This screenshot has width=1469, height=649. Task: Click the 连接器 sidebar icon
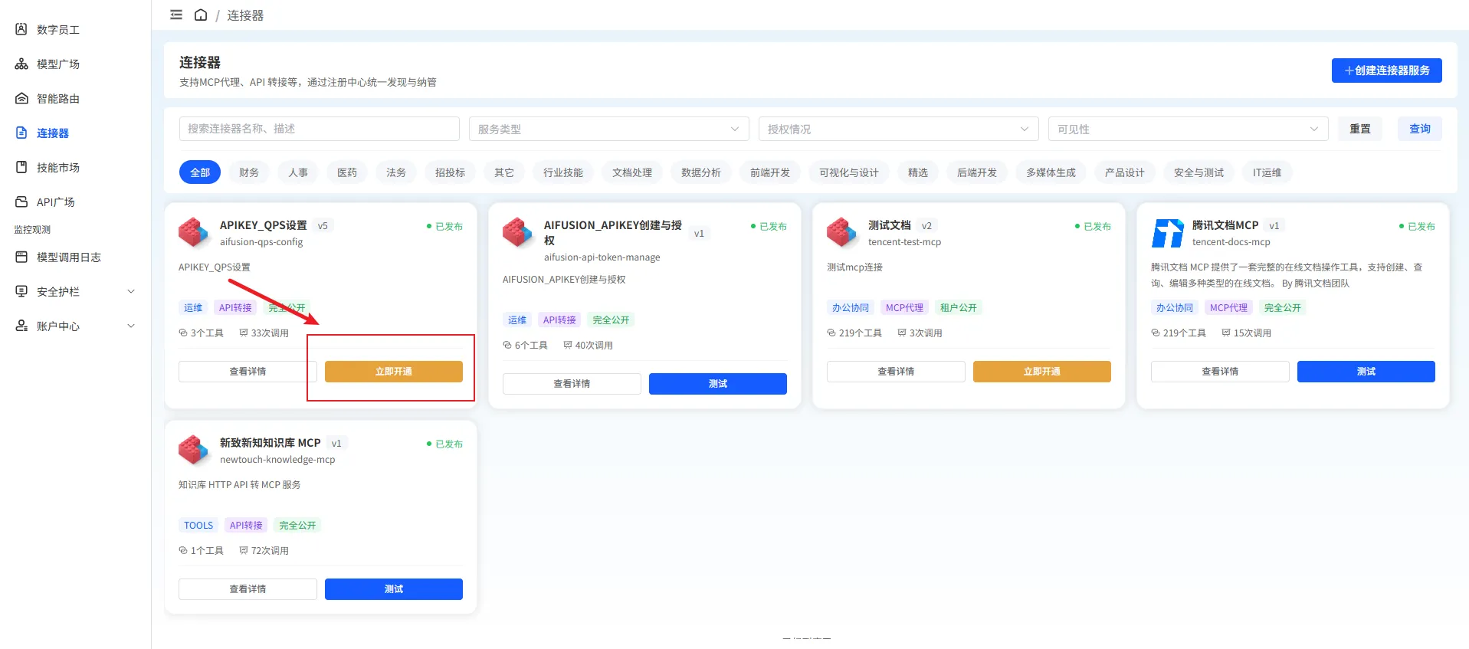click(x=21, y=133)
